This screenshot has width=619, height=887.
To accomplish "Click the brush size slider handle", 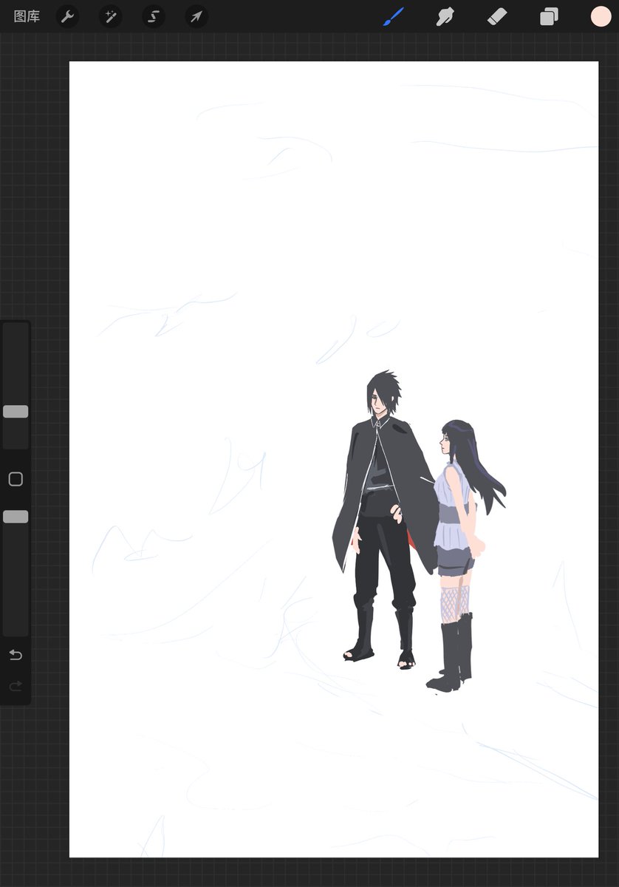I will coord(16,412).
